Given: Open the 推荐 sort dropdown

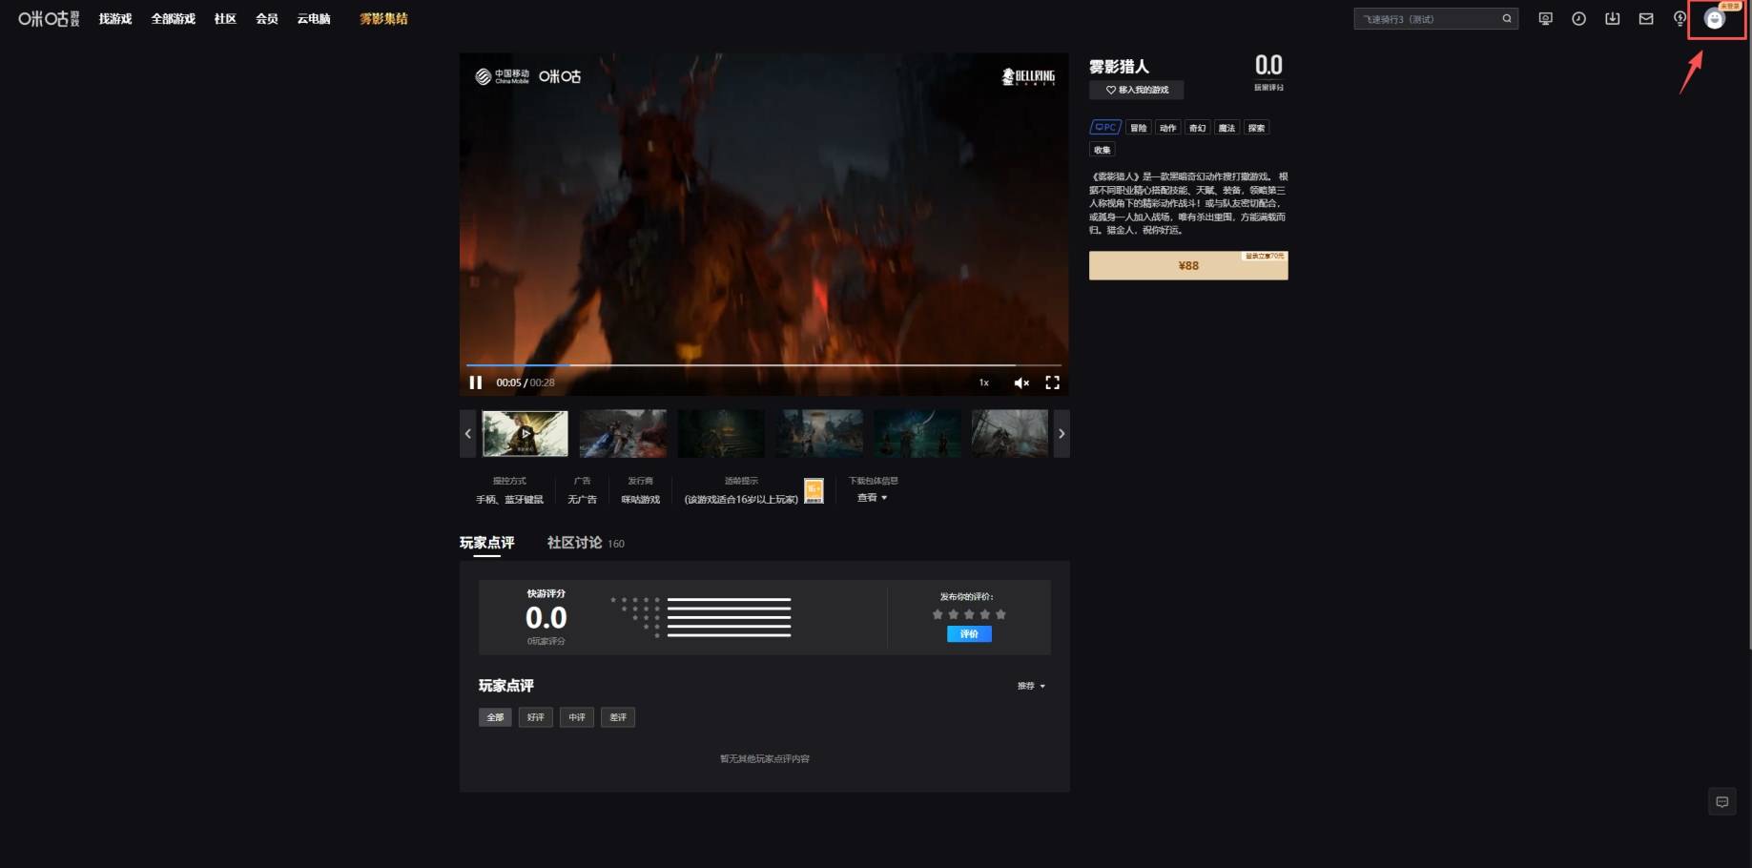Looking at the screenshot, I should 1031,686.
